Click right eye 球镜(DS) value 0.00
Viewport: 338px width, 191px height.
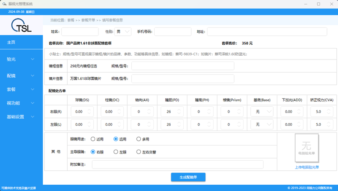[79, 112]
